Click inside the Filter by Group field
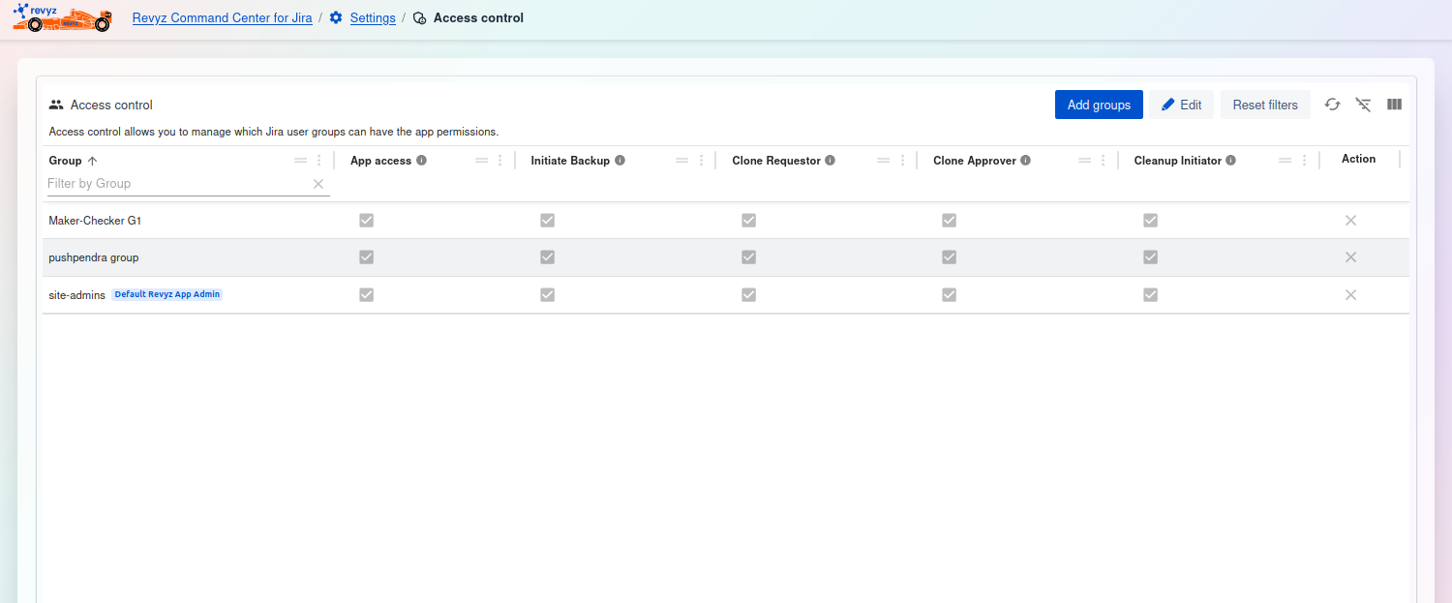 tap(174, 184)
